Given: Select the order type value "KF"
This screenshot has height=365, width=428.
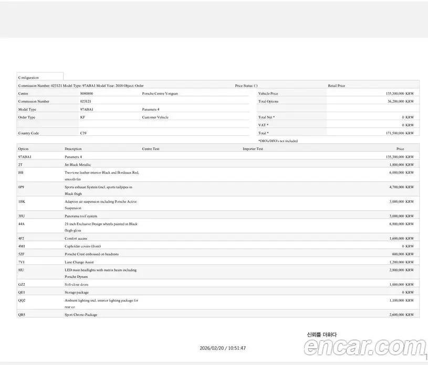Looking at the screenshot, I should pos(82,117).
